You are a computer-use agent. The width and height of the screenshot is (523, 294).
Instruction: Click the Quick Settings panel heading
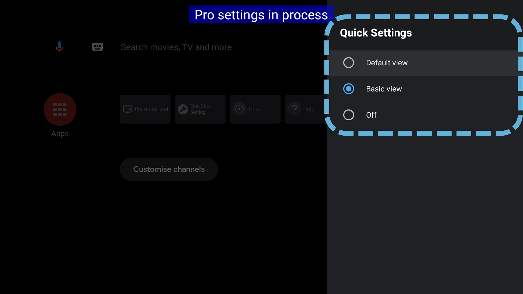pyautogui.click(x=376, y=33)
